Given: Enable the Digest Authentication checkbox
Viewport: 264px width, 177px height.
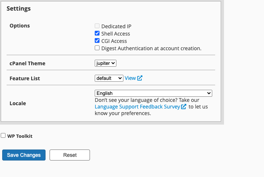Looking at the screenshot, I should 97,48.
